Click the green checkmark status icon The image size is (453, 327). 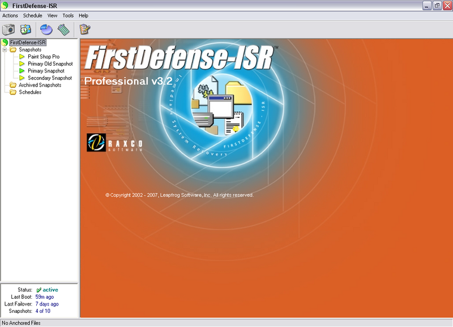(39, 290)
